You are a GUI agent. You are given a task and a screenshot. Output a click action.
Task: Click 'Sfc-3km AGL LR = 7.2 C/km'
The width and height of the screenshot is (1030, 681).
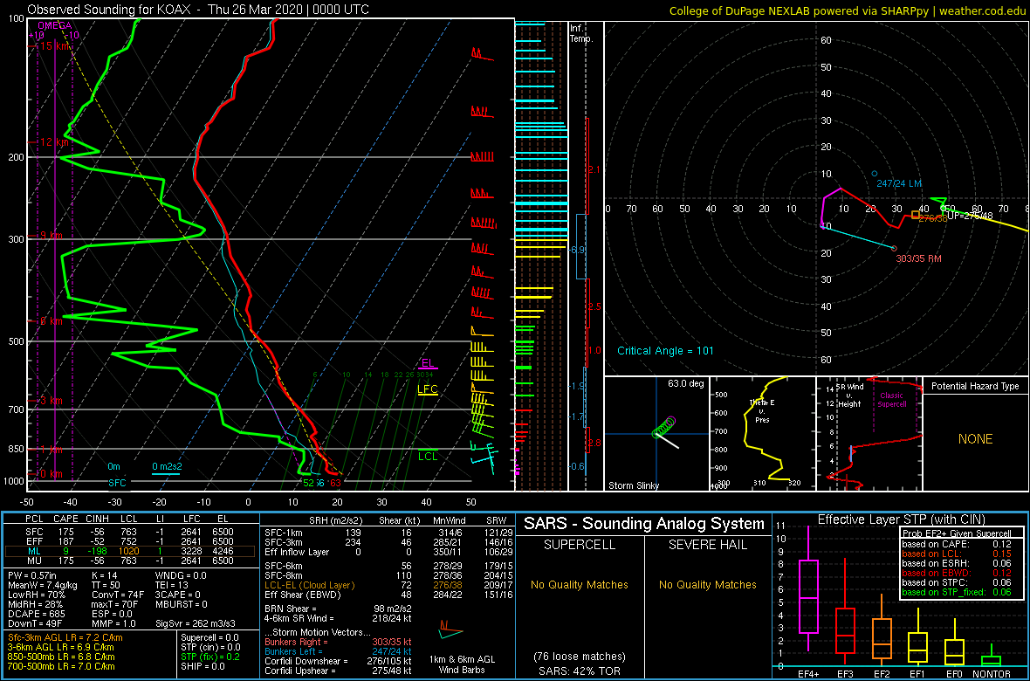tap(65, 638)
